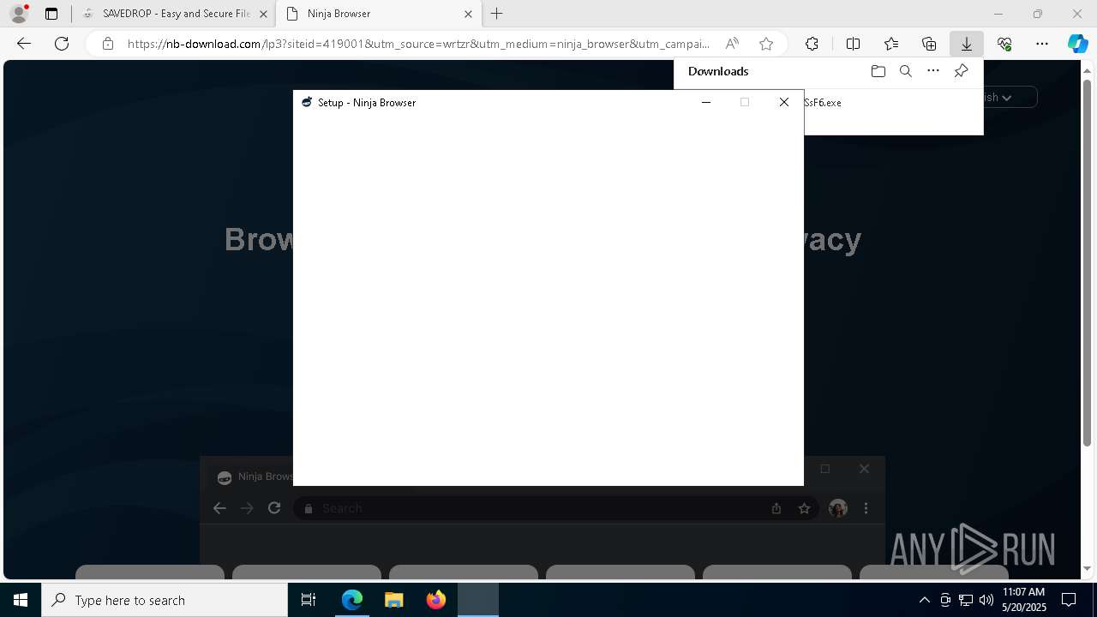
Task: Open the Windows Start menu
Action: 21,600
